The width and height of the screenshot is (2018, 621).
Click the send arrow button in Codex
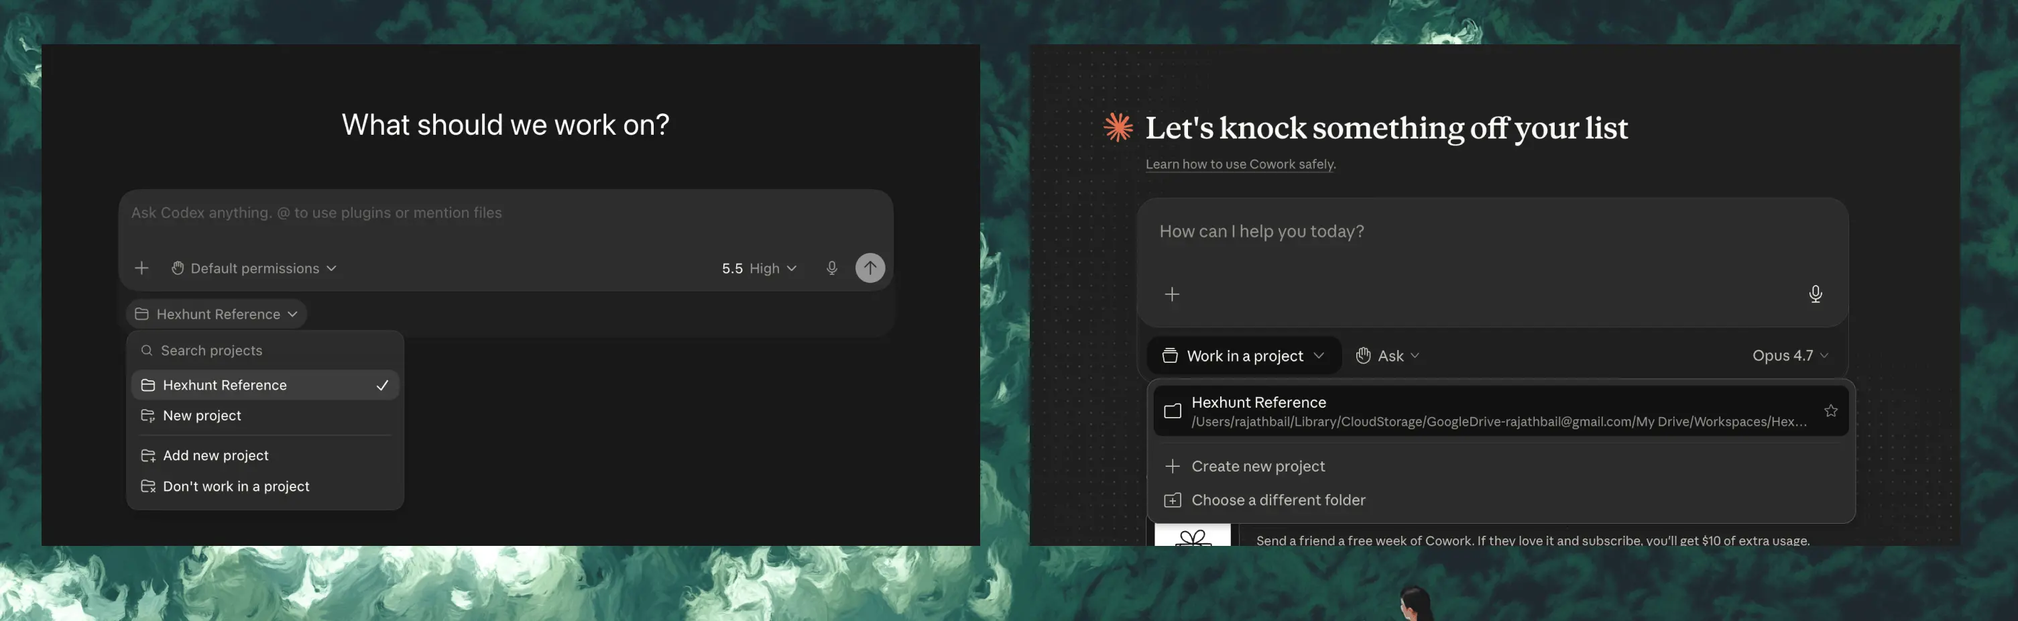870,268
